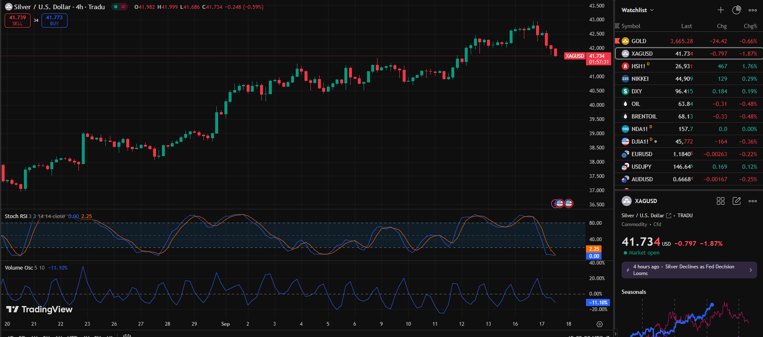Open XAGUSD details three-dot menu
Image resolution: width=763 pixels, height=337 pixels.
point(753,201)
